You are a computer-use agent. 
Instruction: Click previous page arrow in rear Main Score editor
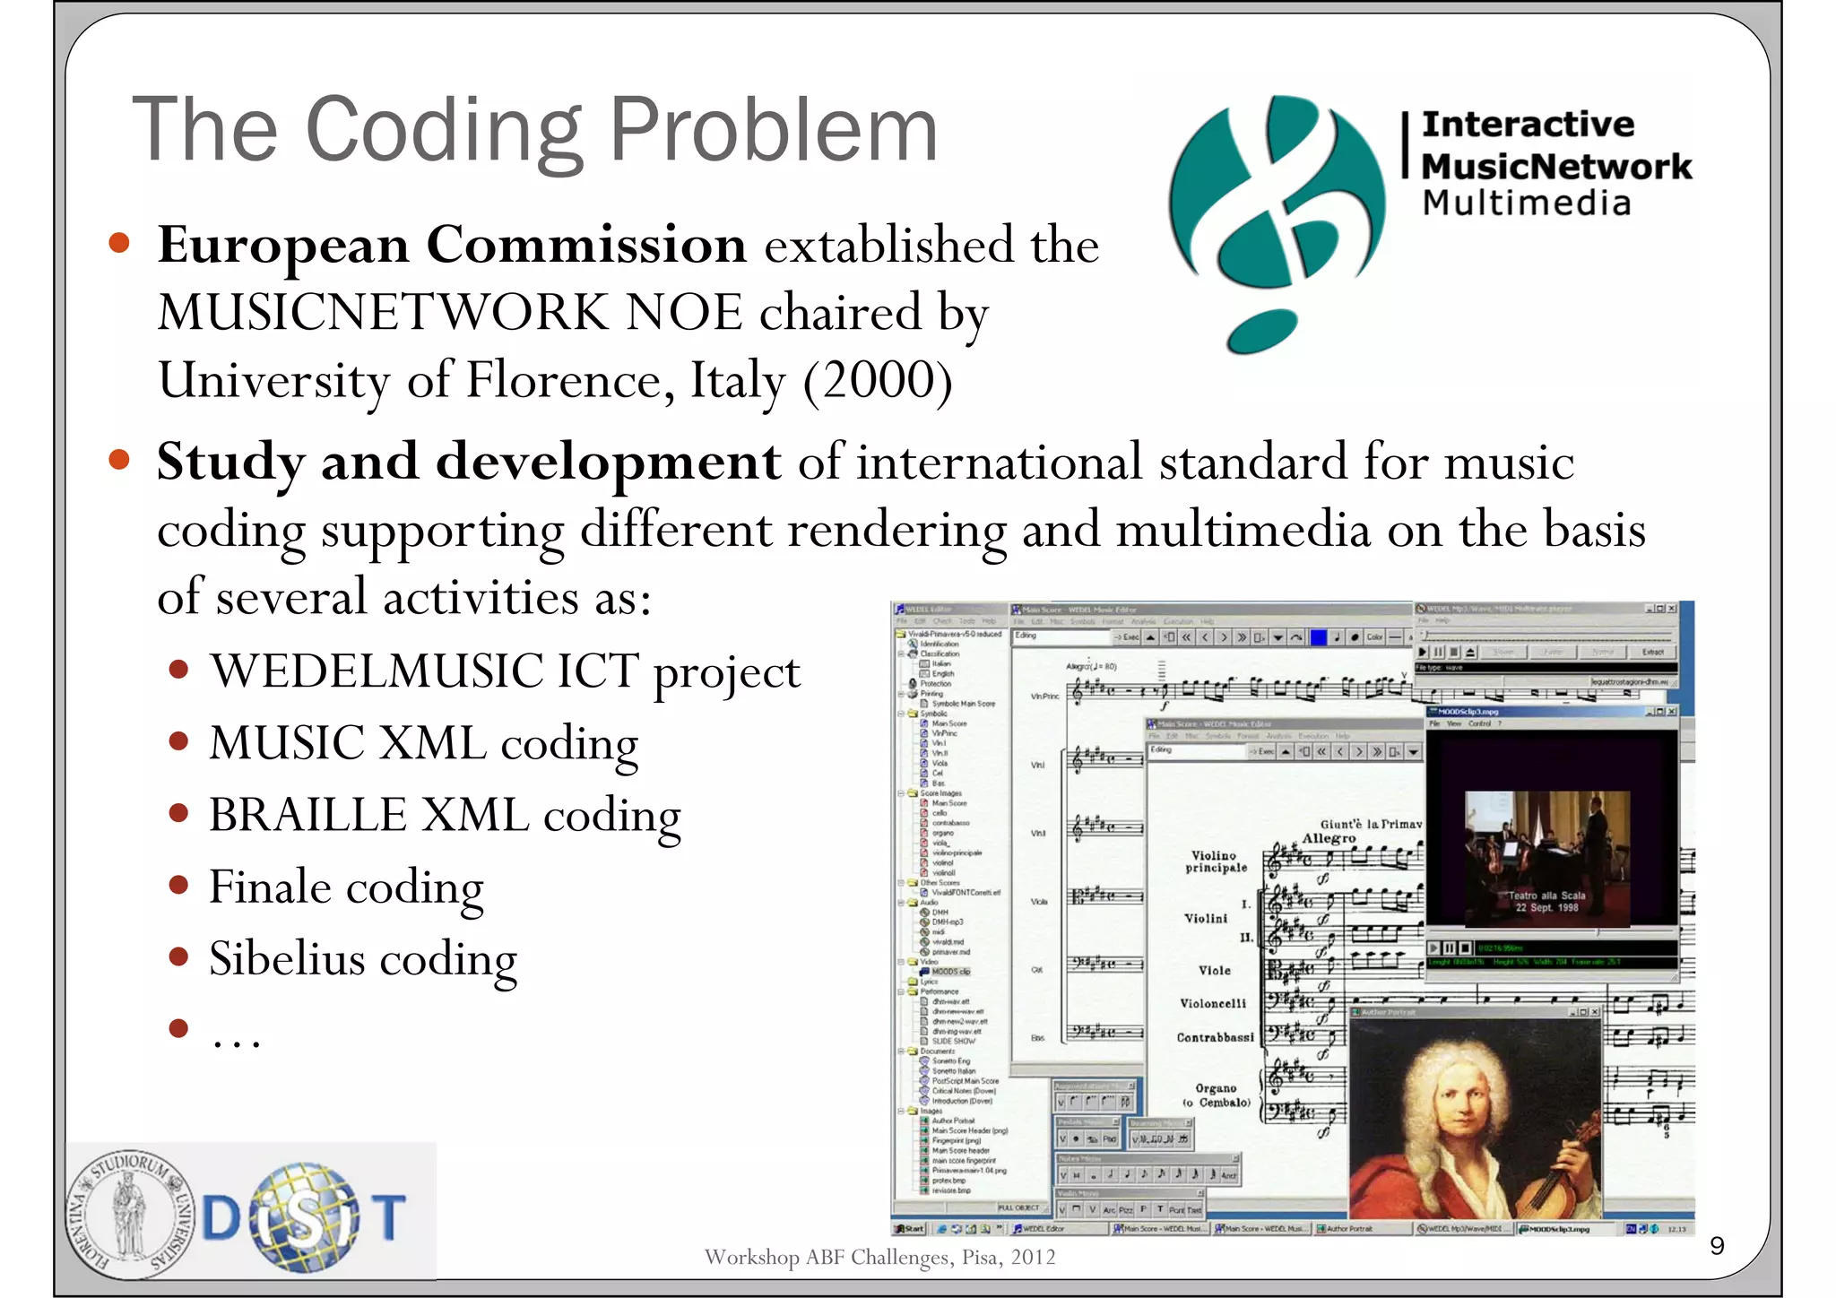point(1205,637)
